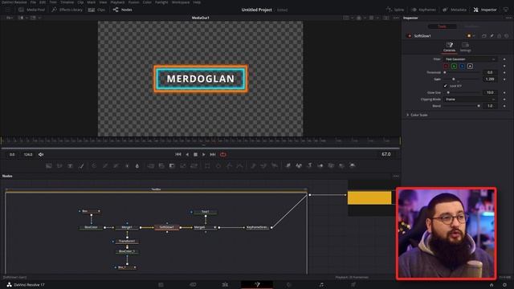
Task: Adjust the Gain slider
Action: coord(462,79)
